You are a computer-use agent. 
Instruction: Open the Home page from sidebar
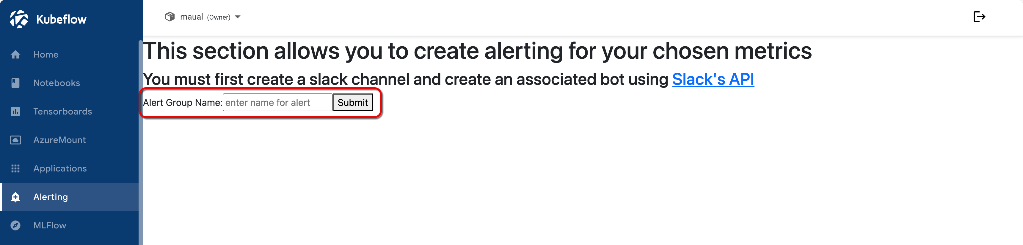pos(46,54)
